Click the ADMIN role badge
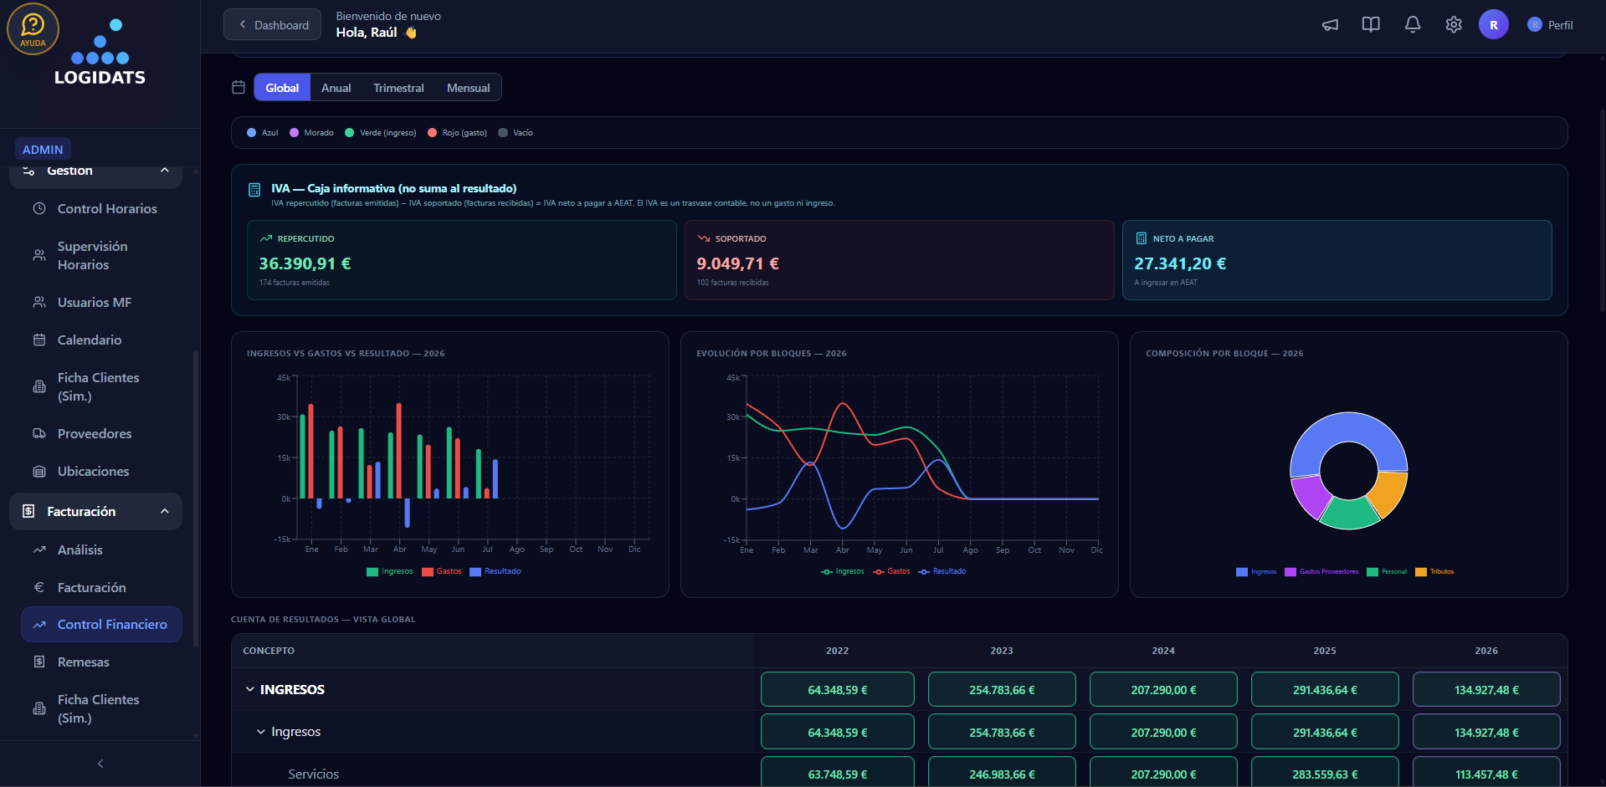 [43, 149]
